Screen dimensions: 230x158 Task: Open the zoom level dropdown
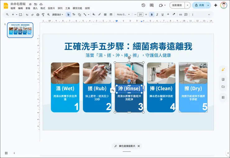[x=57, y=15]
